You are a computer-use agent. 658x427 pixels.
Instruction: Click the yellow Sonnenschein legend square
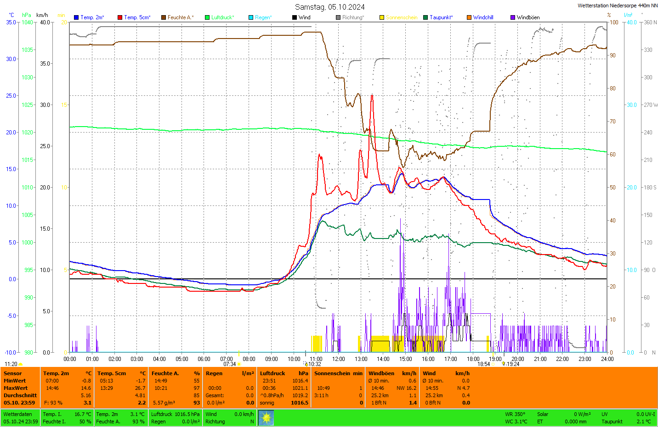[x=382, y=17]
